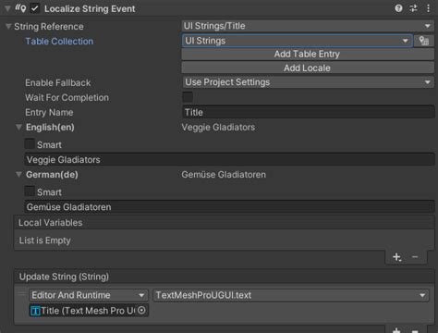The width and height of the screenshot is (438, 333).
Task: Add a local variable with plus icon
Action: pyautogui.click(x=397, y=257)
